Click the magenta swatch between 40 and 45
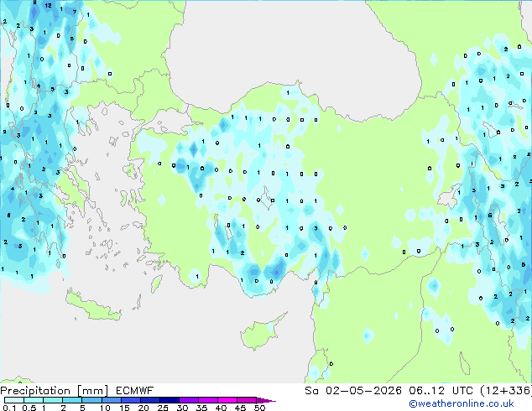The height and width of the screenshot is (411, 532). [x=227, y=400]
